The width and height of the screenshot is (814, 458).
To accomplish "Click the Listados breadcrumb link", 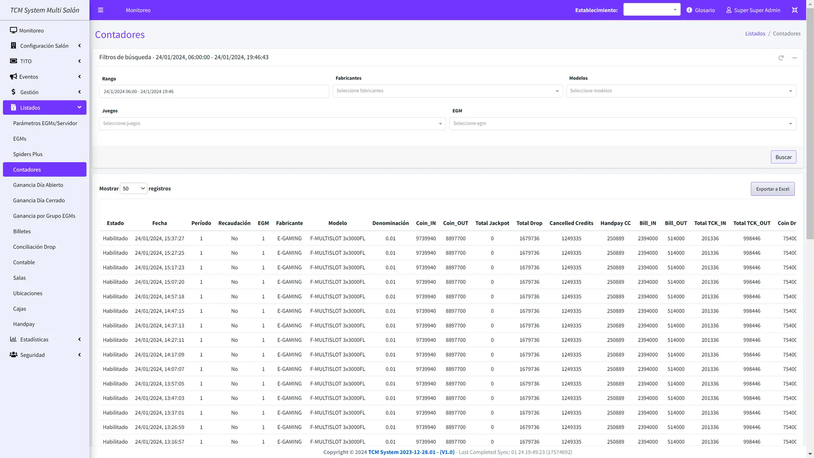I will pos(755,34).
